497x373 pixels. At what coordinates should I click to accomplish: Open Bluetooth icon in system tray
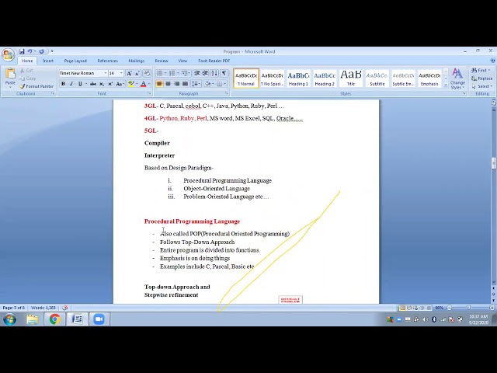pyautogui.click(x=434, y=319)
